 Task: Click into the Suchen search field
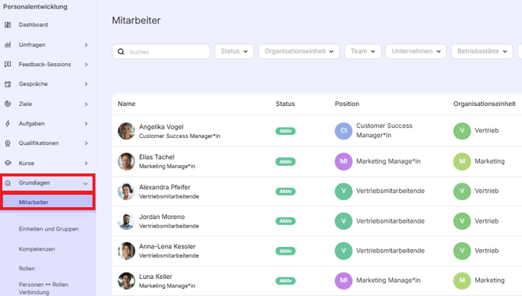[x=161, y=51]
